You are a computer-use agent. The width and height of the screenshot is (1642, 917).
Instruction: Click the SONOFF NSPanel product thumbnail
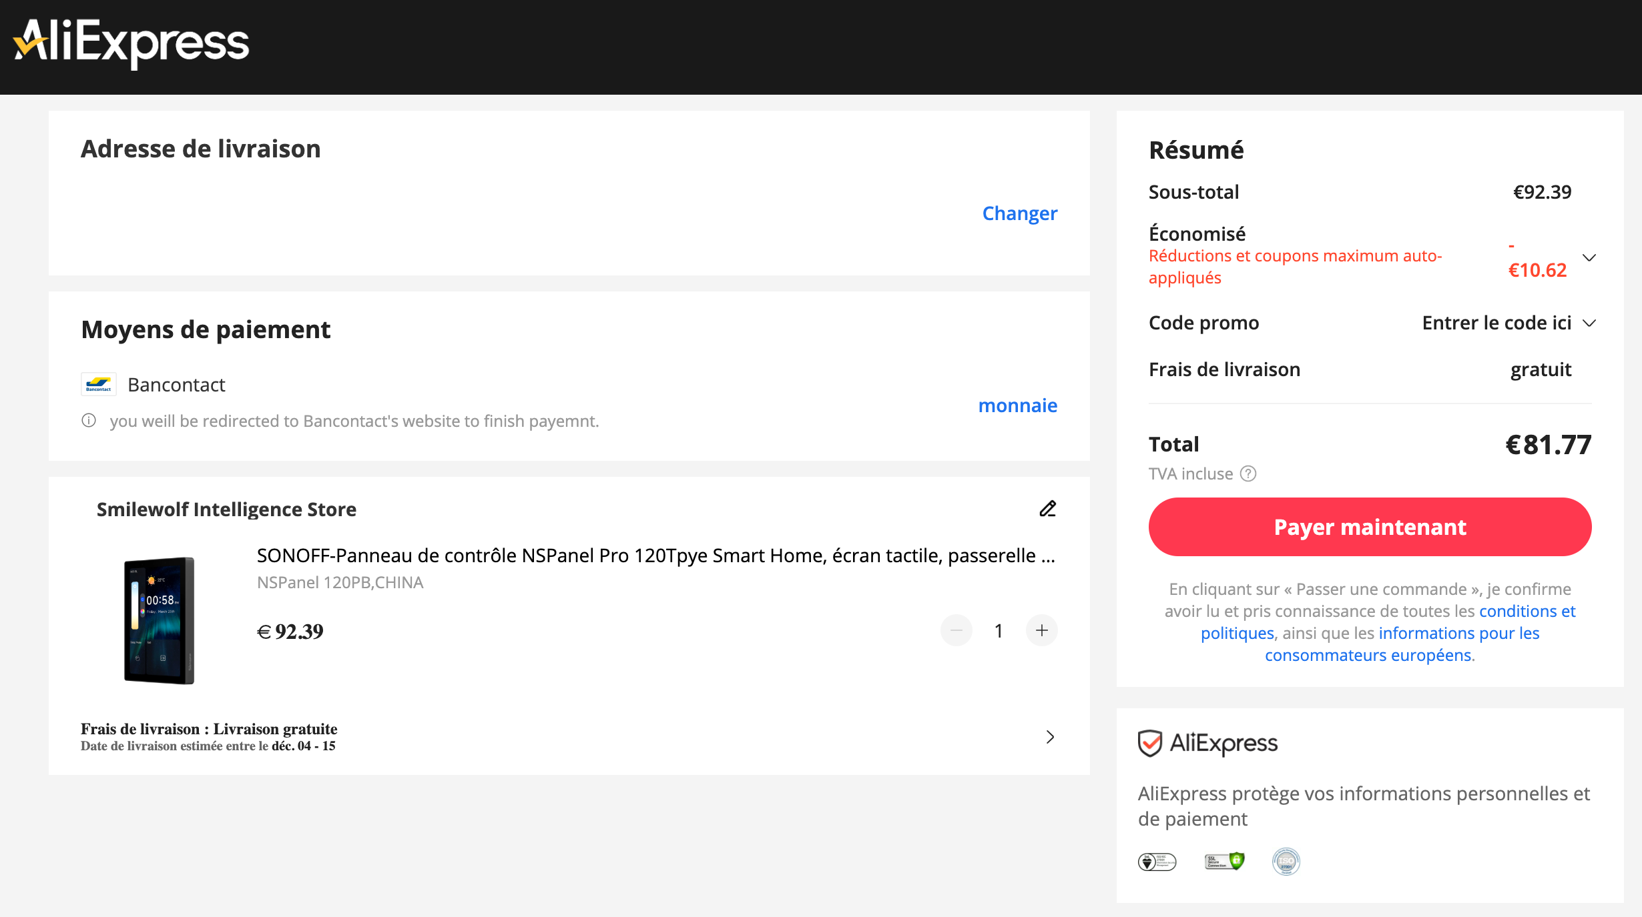[x=159, y=620]
